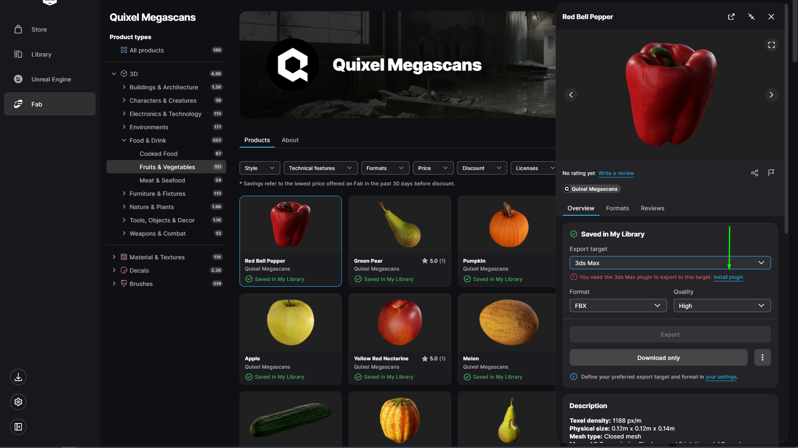798x448 pixels.
Task: Show previous preview image
Action: (571, 95)
